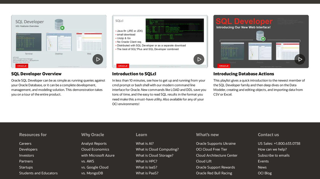Play the Introduction to SQLcl video
The width and height of the screenshot is (320, 179).
[199, 59]
